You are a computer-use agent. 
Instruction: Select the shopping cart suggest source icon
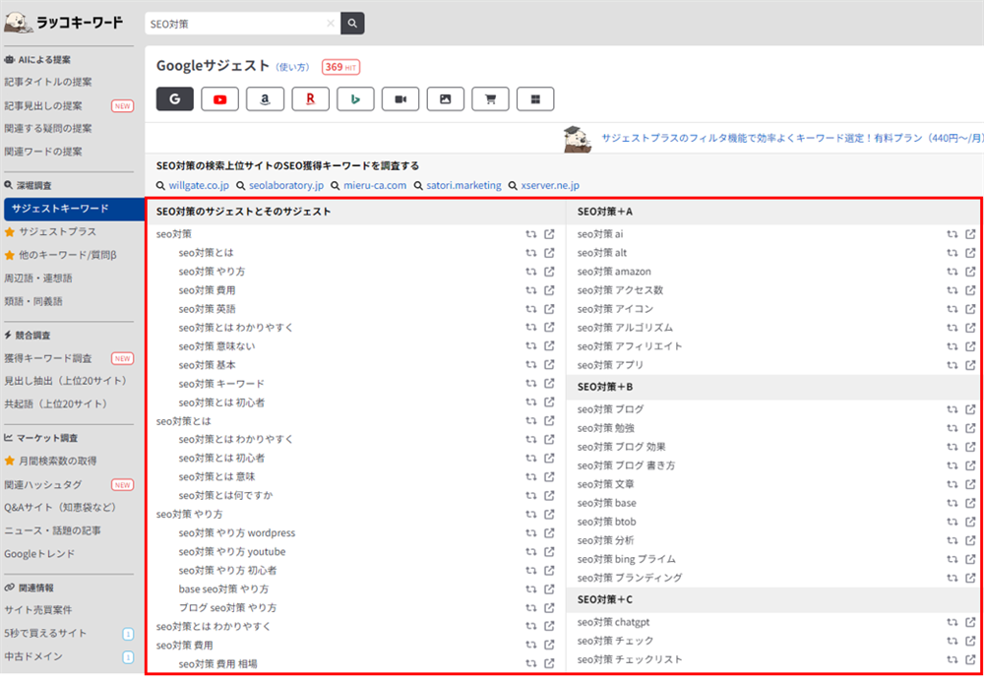point(491,99)
